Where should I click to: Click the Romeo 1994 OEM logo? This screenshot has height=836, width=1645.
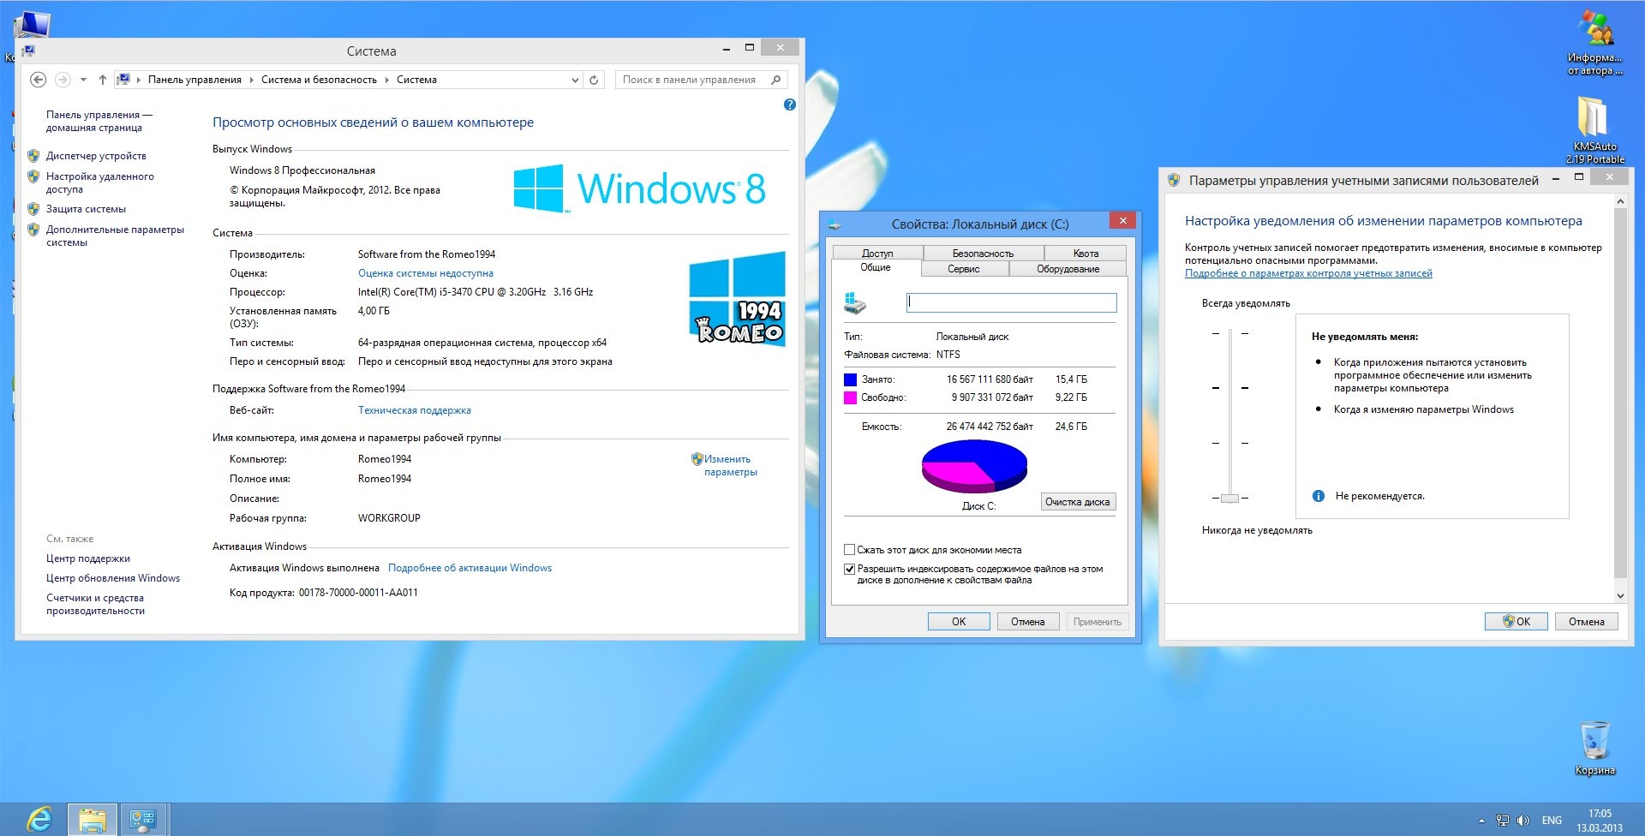tap(738, 299)
